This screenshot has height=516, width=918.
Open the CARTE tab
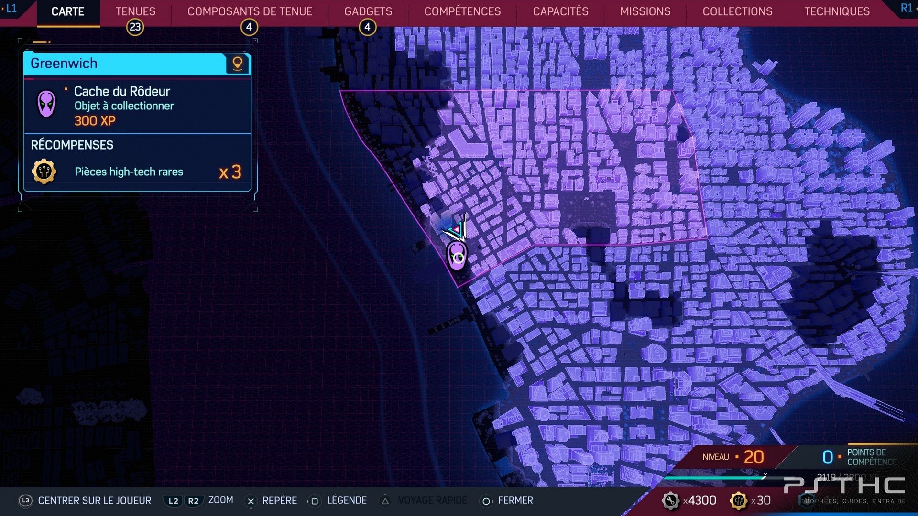click(68, 11)
